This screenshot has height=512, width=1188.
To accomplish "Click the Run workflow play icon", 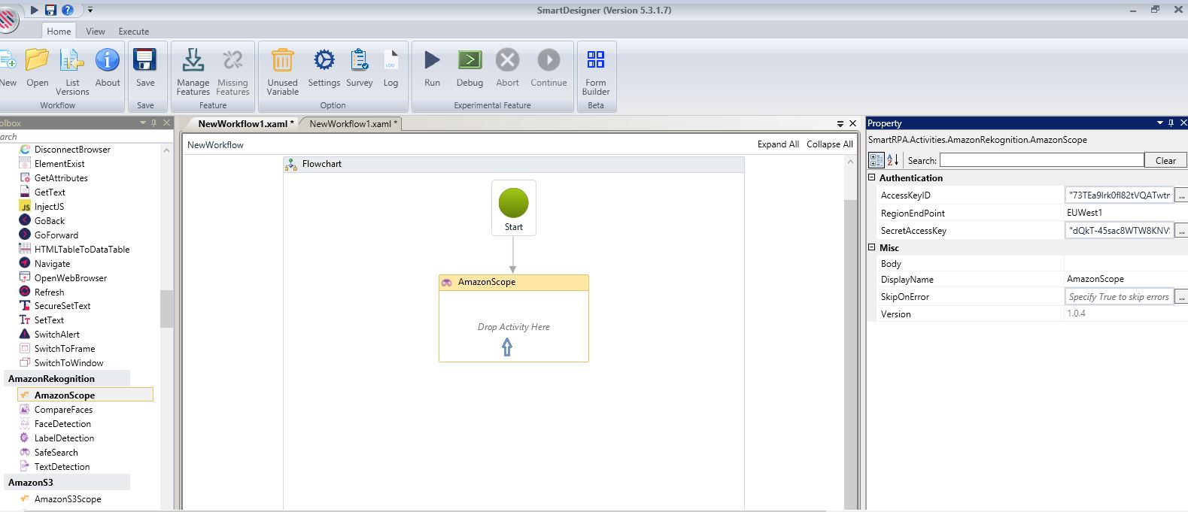I will click(x=432, y=62).
